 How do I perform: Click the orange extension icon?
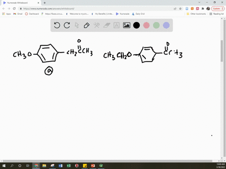tap(192, 8)
